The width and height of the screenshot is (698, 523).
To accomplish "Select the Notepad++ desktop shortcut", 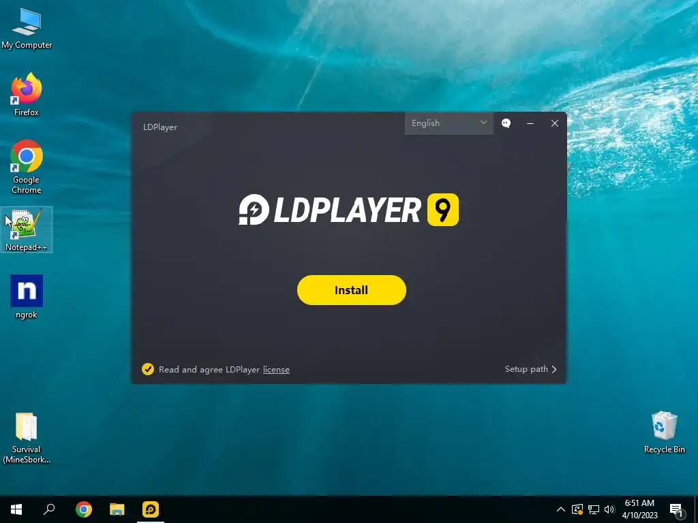I will tap(27, 229).
